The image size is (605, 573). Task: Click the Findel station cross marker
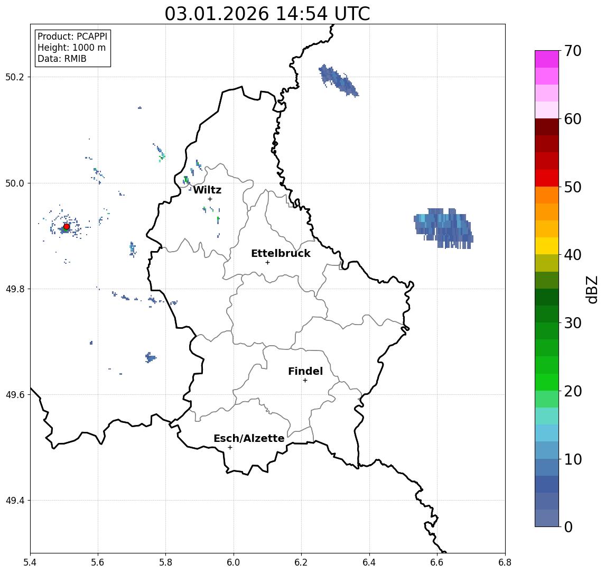pyautogui.click(x=305, y=381)
